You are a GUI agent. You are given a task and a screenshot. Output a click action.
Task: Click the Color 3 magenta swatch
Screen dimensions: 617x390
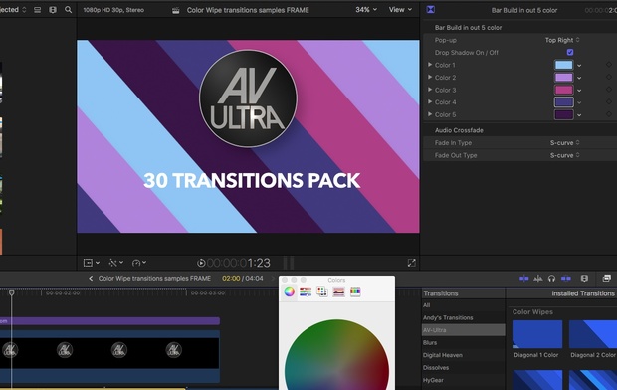pos(564,90)
